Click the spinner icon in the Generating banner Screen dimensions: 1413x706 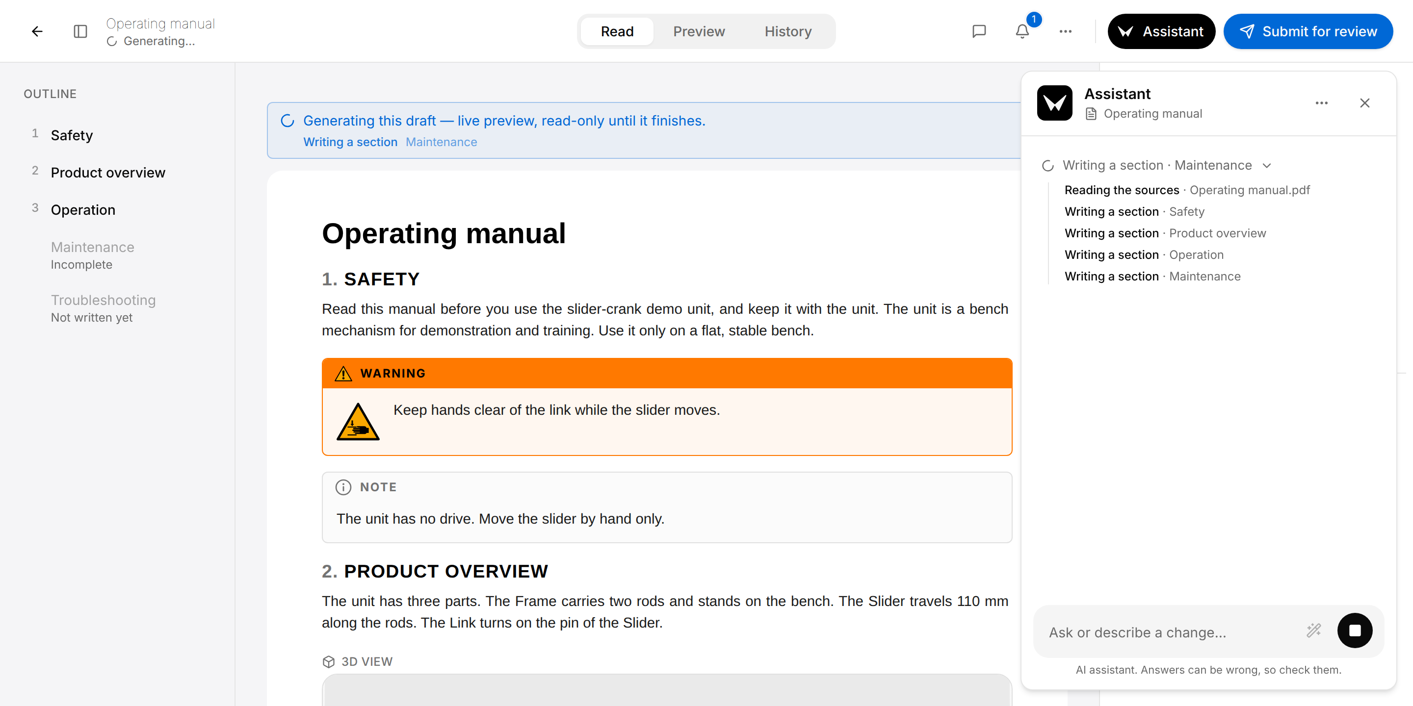(x=288, y=121)
